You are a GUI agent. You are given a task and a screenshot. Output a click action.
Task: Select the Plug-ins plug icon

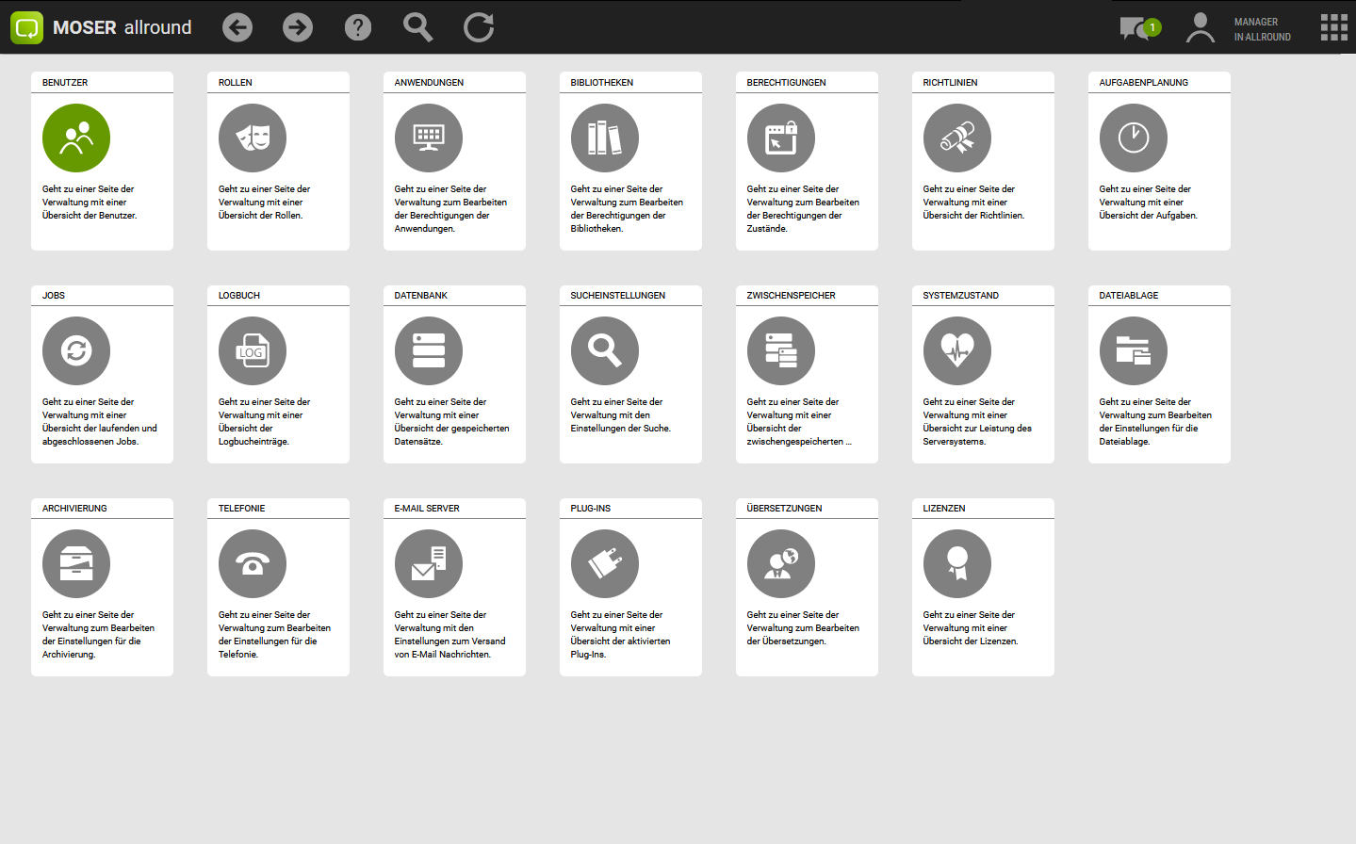click(605, 563)
